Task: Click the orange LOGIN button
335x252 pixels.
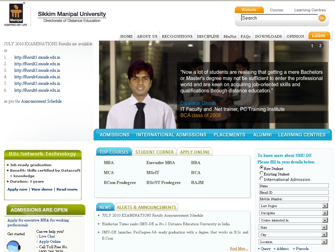Action: point(319,36)
